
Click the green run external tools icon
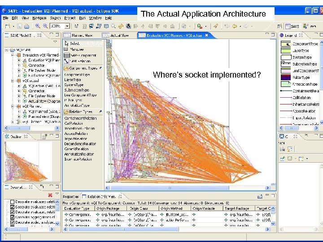[199, 26]
